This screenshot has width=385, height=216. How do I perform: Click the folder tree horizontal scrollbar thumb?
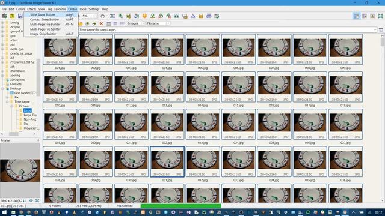click(x=13, y=134)
